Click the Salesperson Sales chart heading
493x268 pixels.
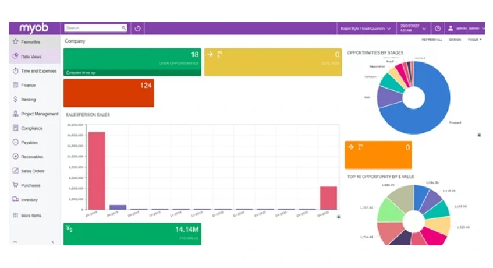click(x=88, y=115)
